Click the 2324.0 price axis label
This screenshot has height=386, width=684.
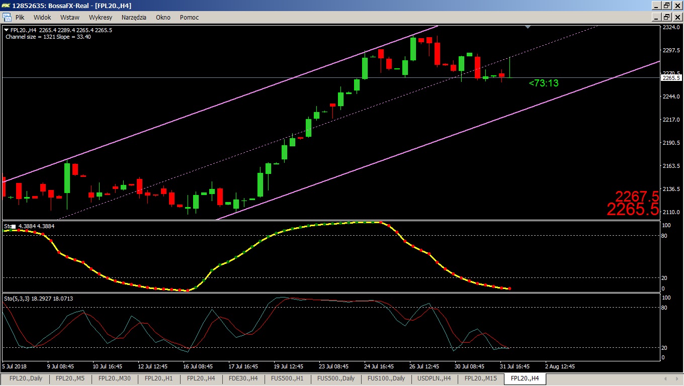[672, 27]
